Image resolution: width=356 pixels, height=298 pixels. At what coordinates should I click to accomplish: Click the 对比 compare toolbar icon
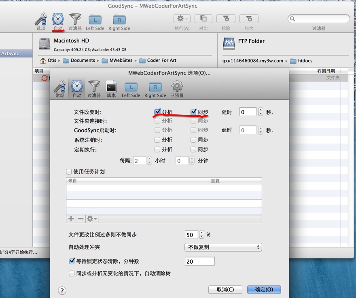point(203,19)
